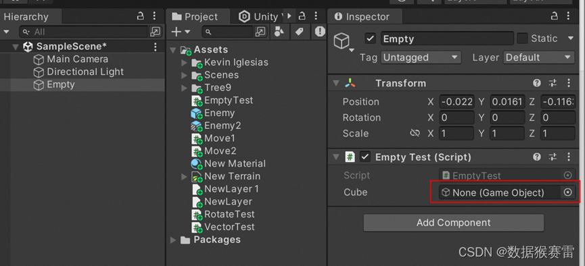Click the Inspector panel lock icon
The width and height of the screenshot is (585, 266).
pyautogui.click(x=555, y=16)
